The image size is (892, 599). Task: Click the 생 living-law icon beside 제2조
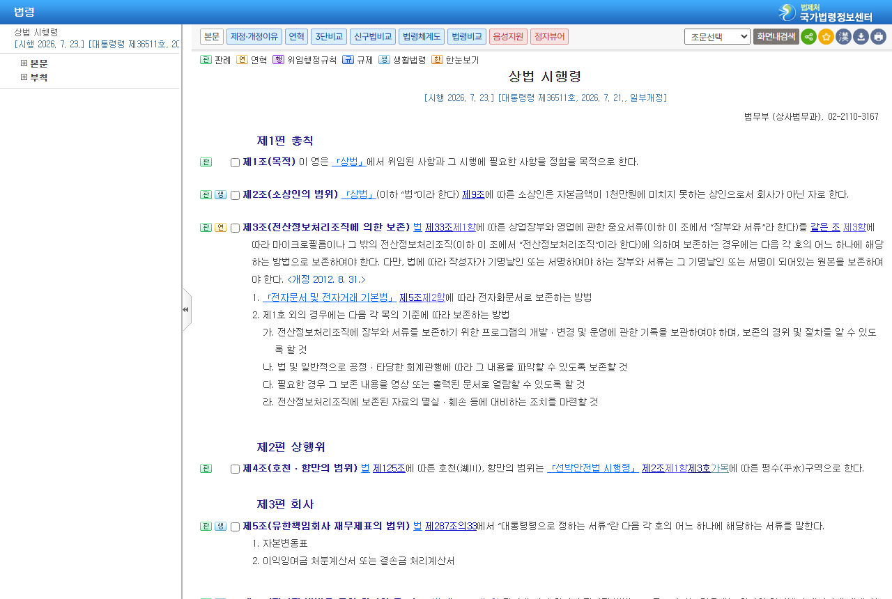[220, 195]
